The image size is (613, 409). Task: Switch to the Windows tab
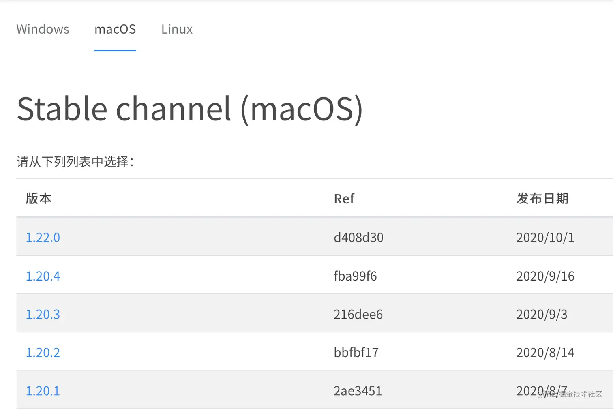point(43,29)
